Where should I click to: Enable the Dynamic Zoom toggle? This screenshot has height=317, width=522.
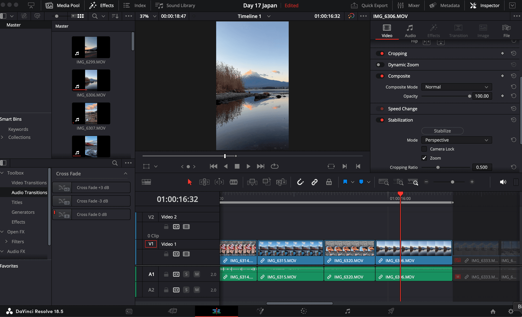tap(380, 65)
